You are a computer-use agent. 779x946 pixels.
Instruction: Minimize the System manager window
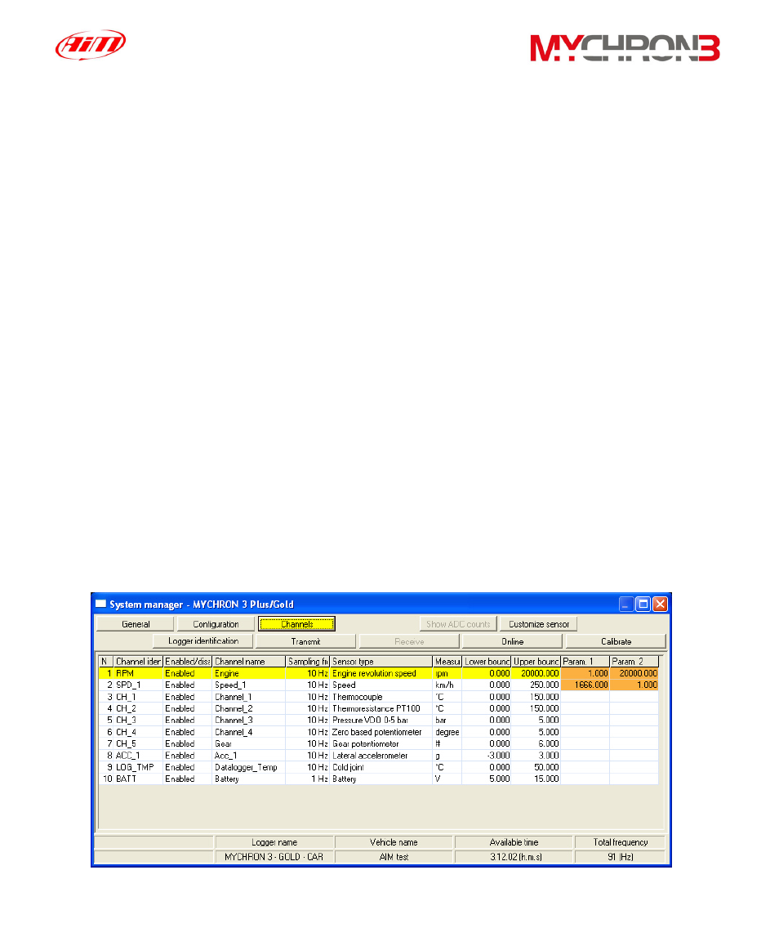[626, 604]
